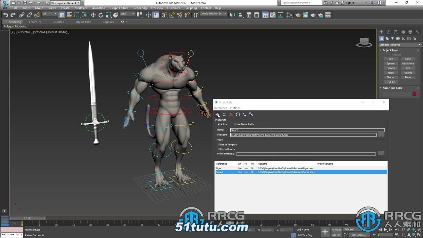Open the Animation menu
This screenshot has width=423, height=238.
click(x=98, y=8)
